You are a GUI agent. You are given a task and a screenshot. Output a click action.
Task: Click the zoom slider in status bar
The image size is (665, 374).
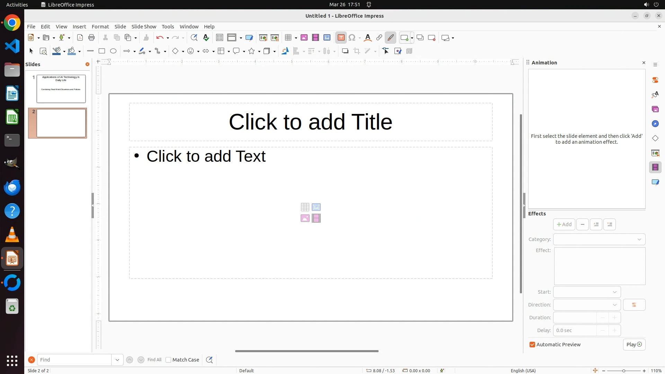coord(623,371)
